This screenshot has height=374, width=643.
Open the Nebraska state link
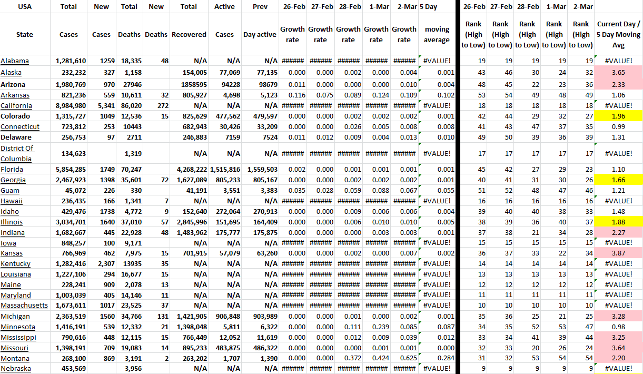tap(16, 369)
